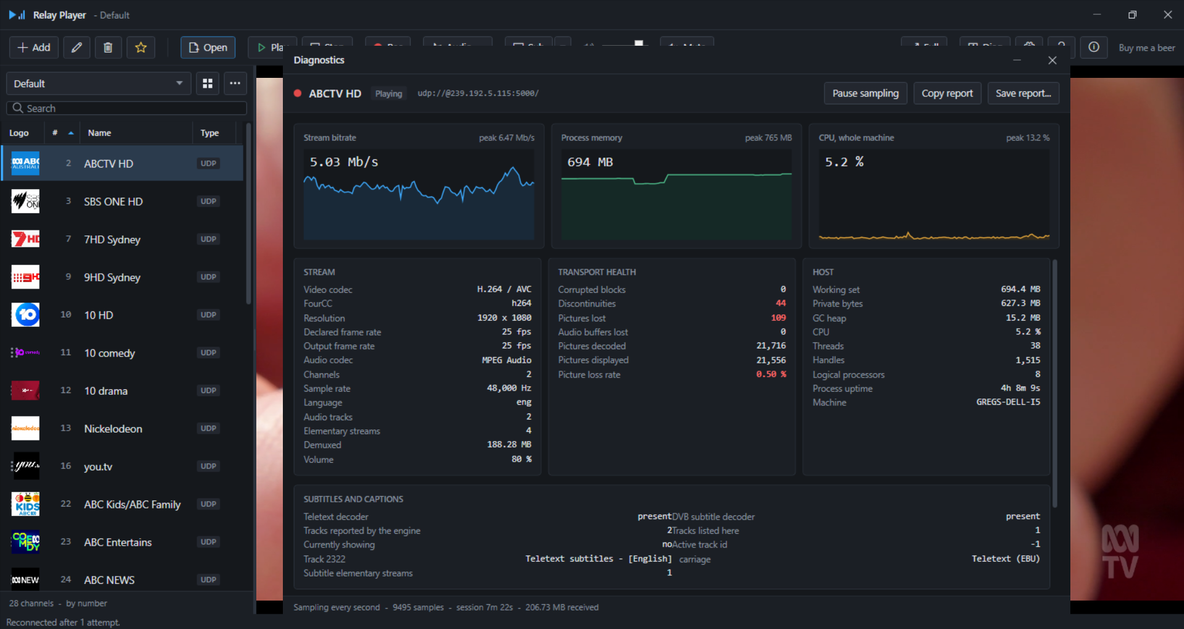Select the 10 comedy channel
Image resolution: width=1184 pixels, height=629 pixels.
[122, 353]
